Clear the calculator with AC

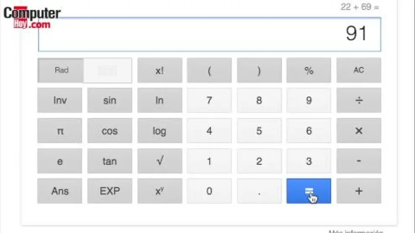tap(358, 70)
